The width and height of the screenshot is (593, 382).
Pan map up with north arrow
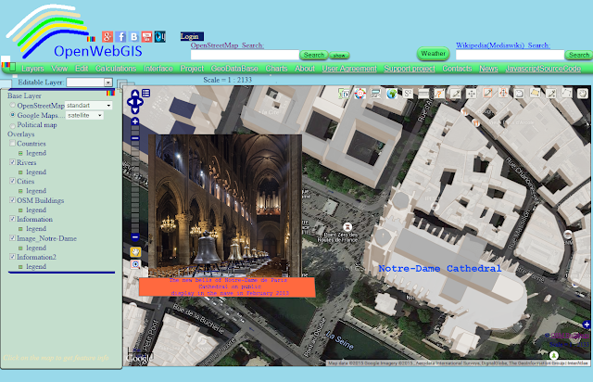135,94
